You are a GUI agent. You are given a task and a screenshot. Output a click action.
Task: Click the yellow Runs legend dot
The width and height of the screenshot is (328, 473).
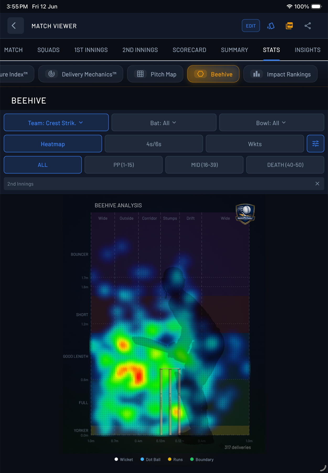170,459
